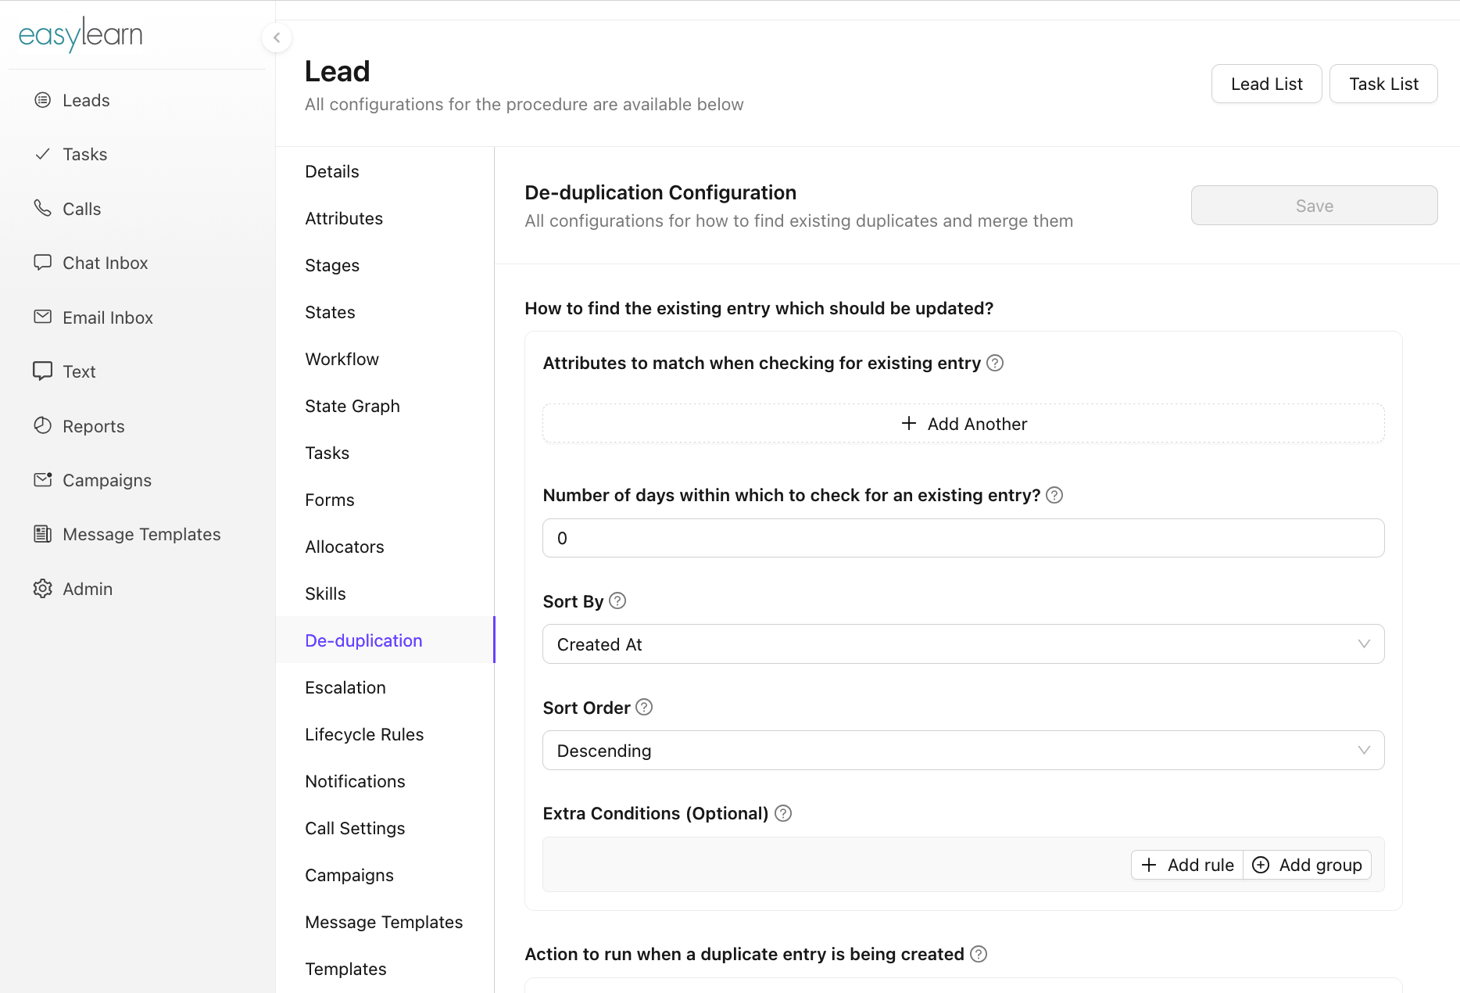Switch to the Workflow configuration tab
This screenshot has height=993, width=1460.
pos(342,359)
